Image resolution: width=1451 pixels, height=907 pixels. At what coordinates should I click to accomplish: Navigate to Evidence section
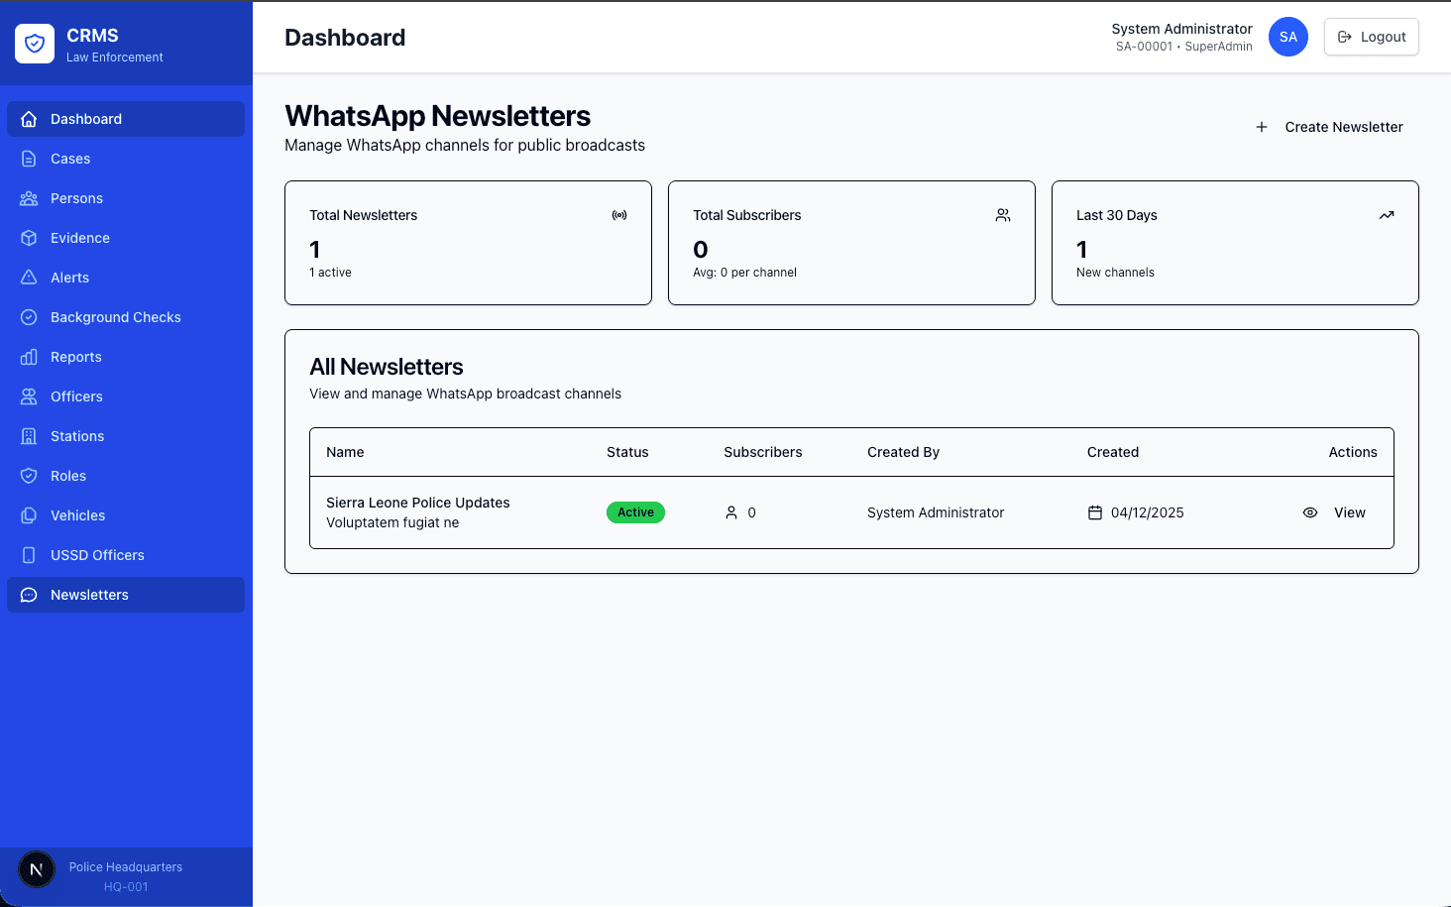(x=126, y=238)
